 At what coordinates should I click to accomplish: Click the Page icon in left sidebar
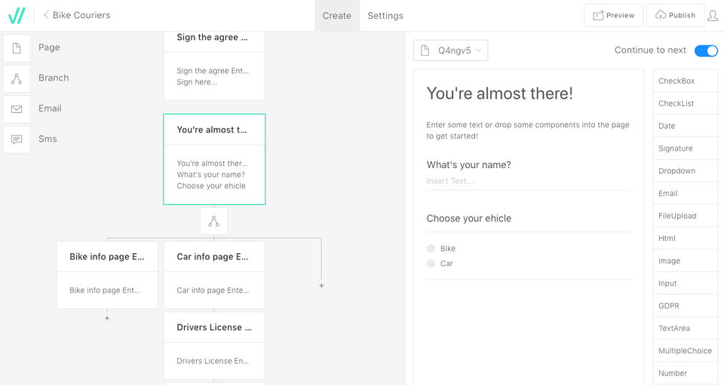pyautogui.click(x=17, y=47)
